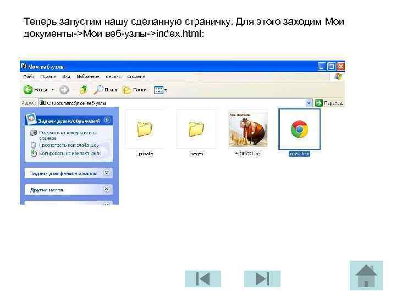The image size is (396, 297).
Task: Open the View menu
Action: (66, 76)
